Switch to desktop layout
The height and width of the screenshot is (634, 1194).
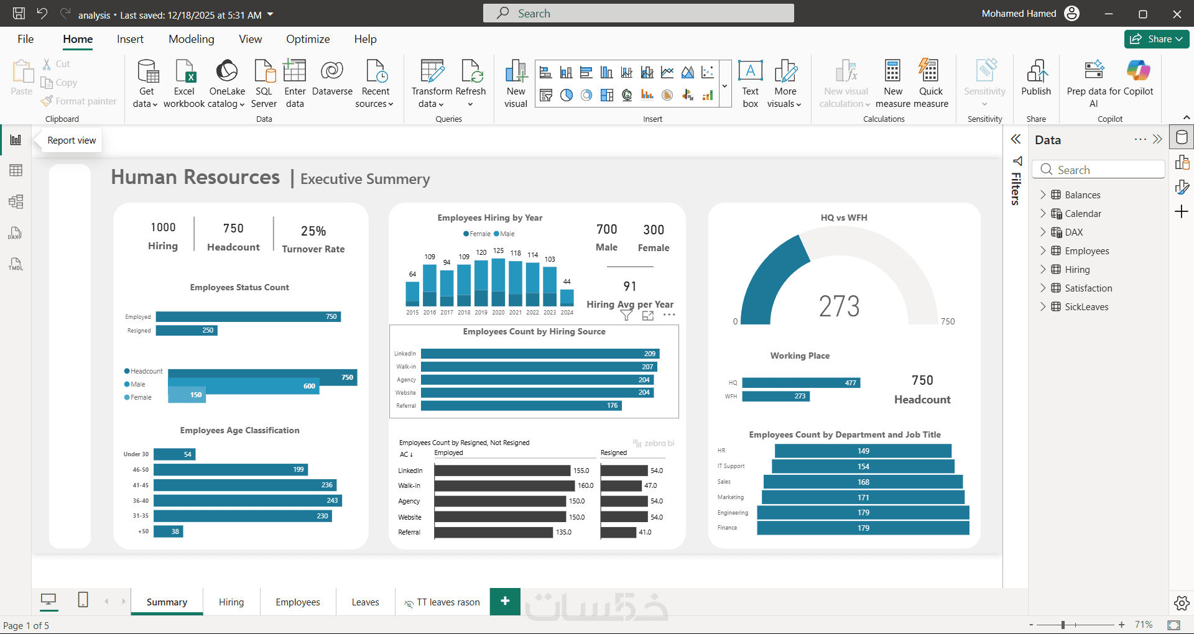point(48,600)
